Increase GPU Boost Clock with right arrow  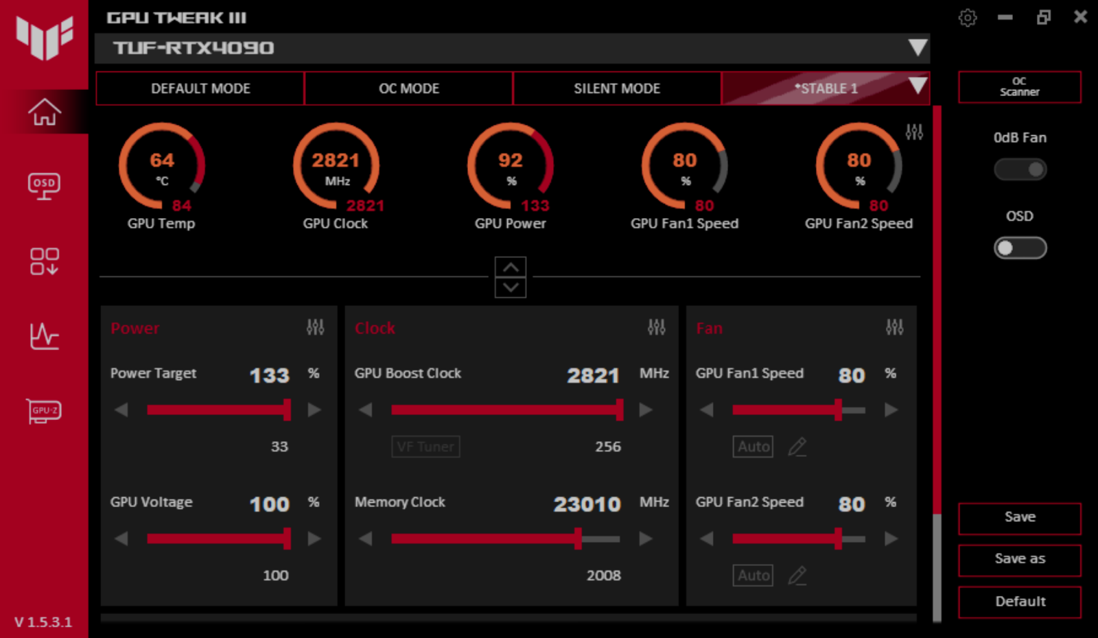646,410
